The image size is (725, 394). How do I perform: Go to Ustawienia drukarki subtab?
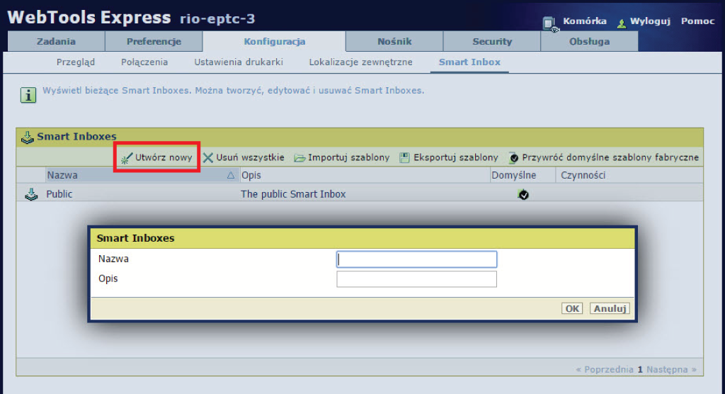click(239, 62)
